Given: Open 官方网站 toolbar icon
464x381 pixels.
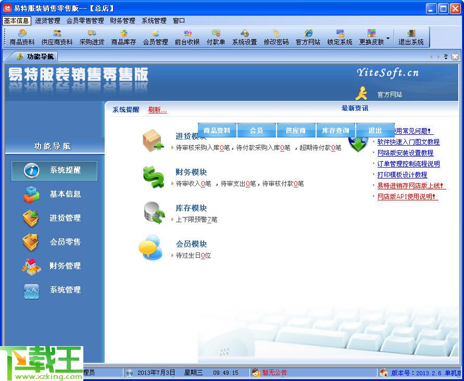Looking at the screenshot, I should click(x=308, y=37).
